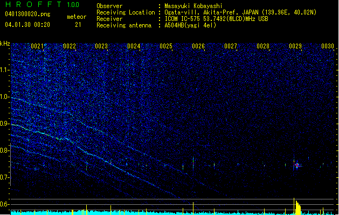Click the 0.9 kHz frequency label
339x215 pixels.
pyautogui.click(x=4, y=124)
